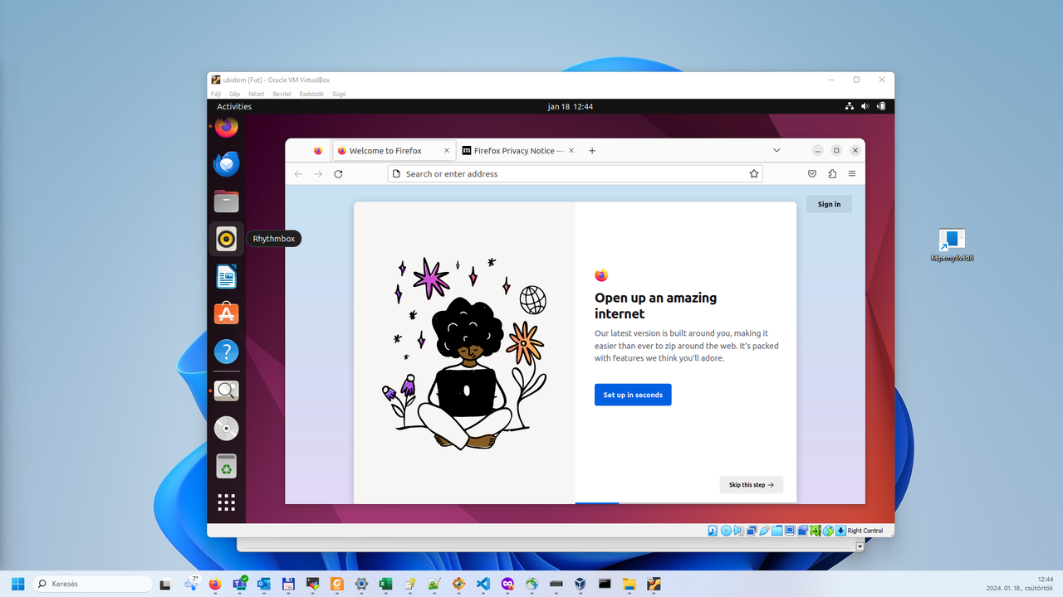Open Firefox View pinned tab icon
The width and height of the screenshot is (1063, 597).
[x=318, y=151]
